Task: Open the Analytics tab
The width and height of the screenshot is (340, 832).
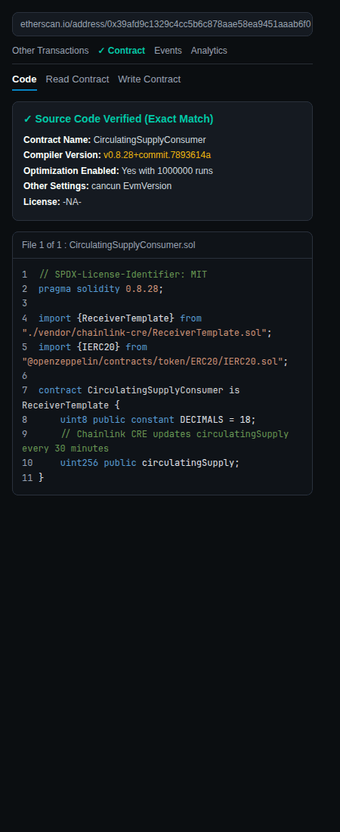Action: 209,51
